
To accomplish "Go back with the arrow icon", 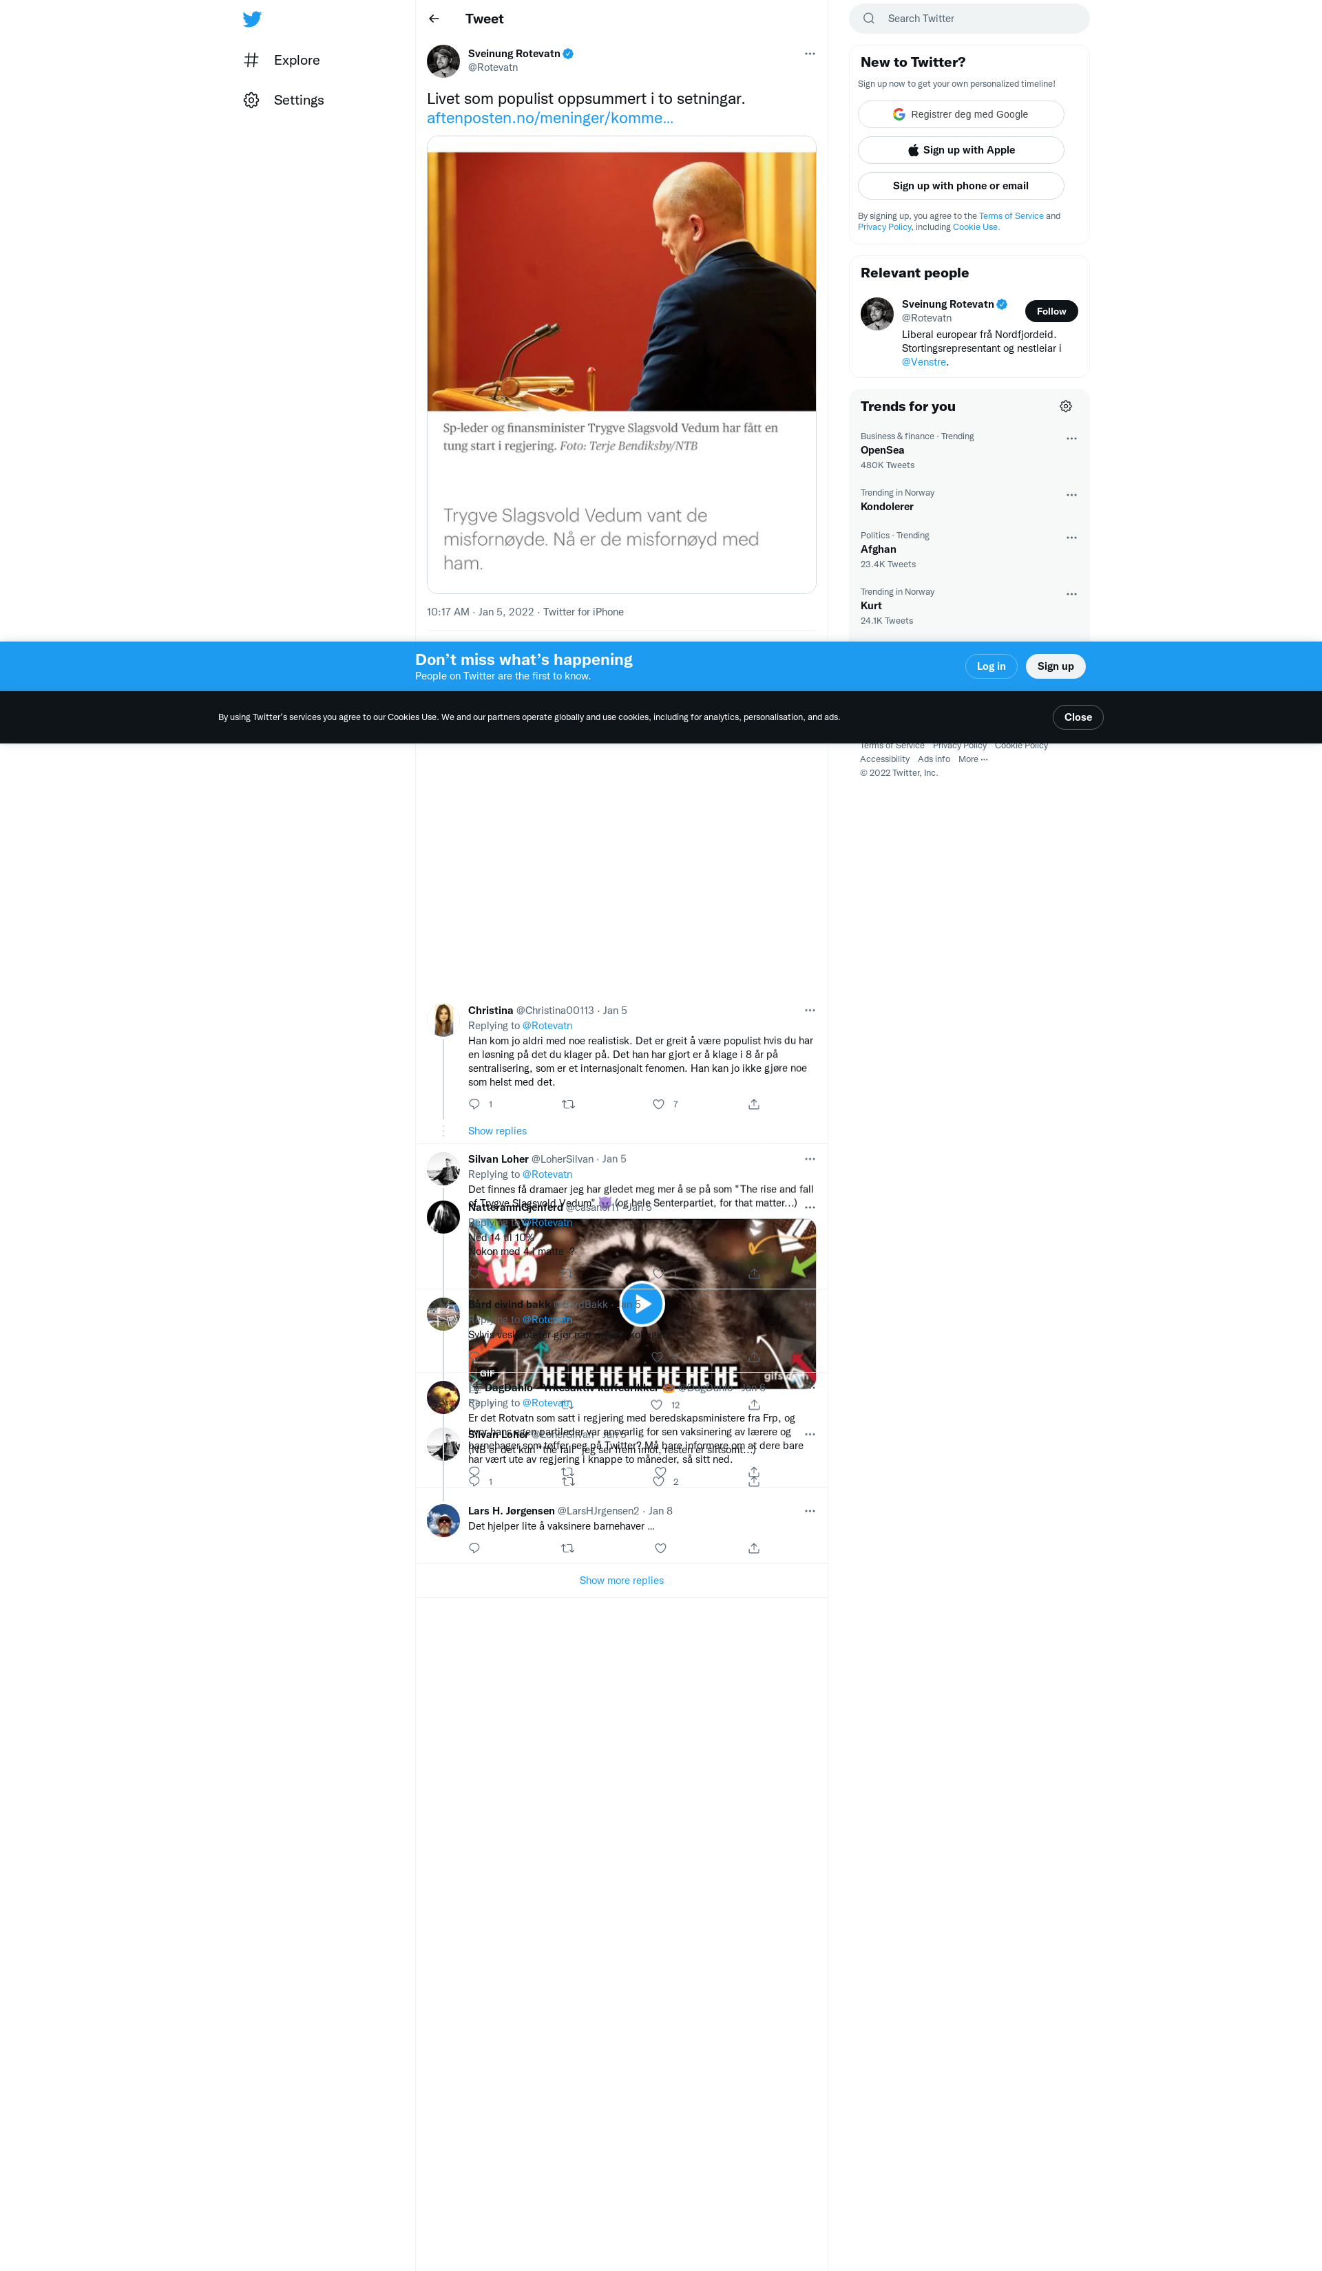I will coord(434,19).
